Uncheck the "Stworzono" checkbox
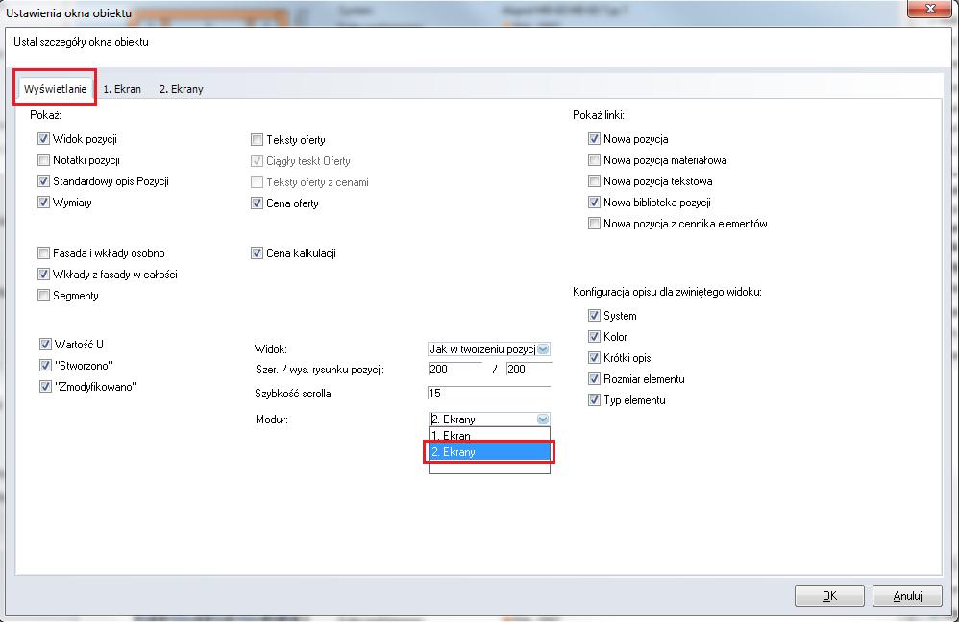959x622 pixels. pyautogui.click(x=45, y=366)
